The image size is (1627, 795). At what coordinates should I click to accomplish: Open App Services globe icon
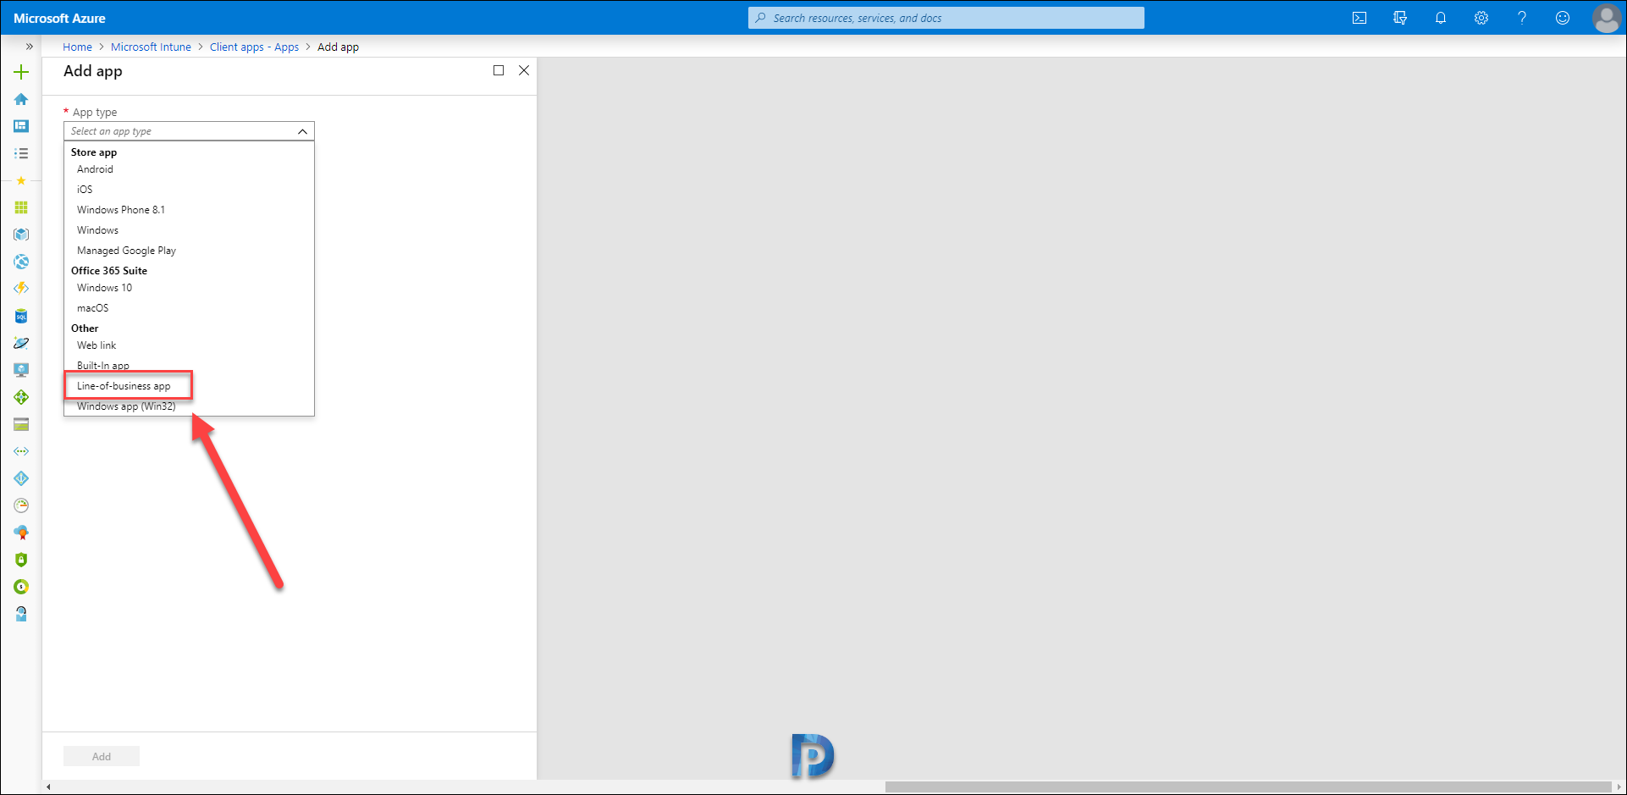(21, 262)
